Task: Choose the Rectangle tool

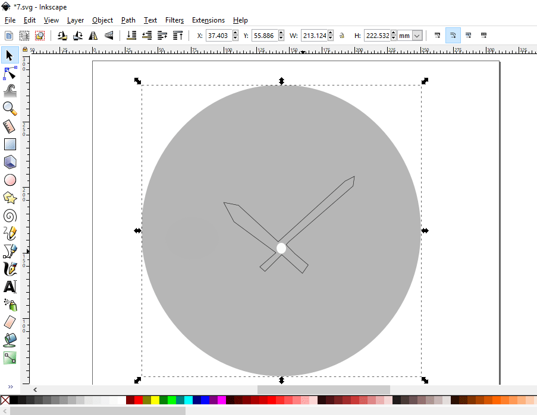Action: [x=10, y=144]
